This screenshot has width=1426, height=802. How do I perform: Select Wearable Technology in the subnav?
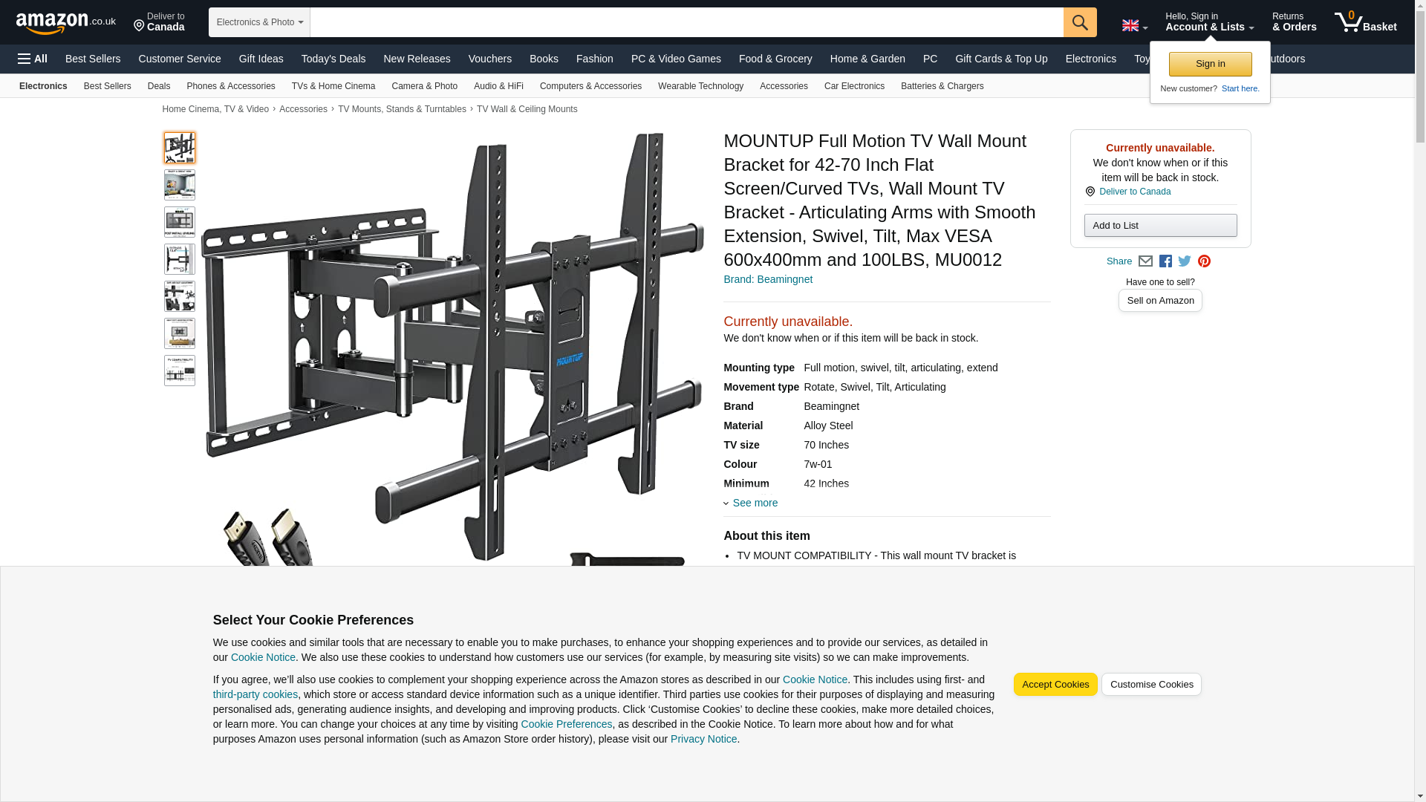[700, 86]
